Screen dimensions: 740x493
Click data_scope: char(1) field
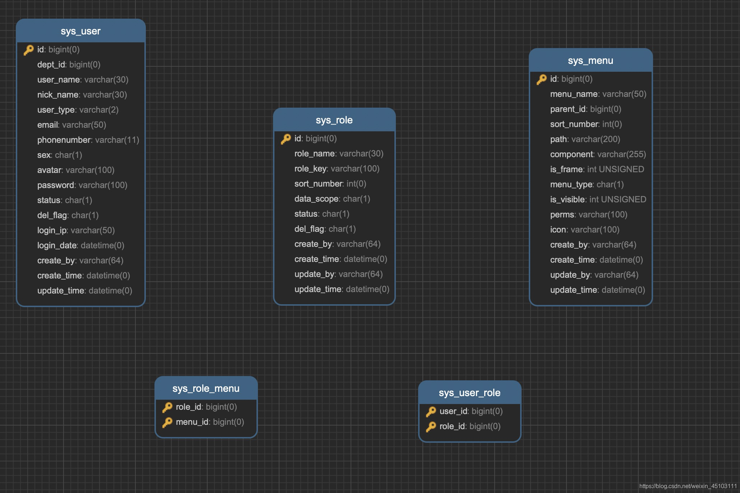point(332,199)
